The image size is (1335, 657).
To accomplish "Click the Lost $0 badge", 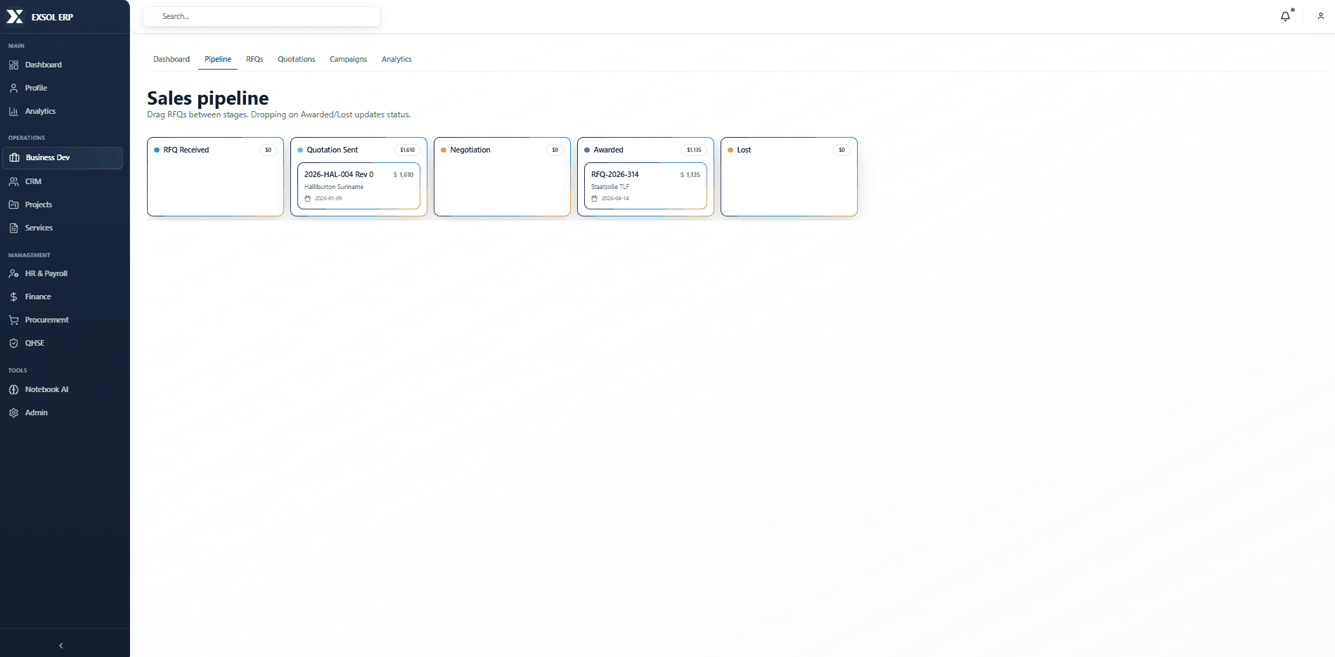I will [x=842, y=150].
